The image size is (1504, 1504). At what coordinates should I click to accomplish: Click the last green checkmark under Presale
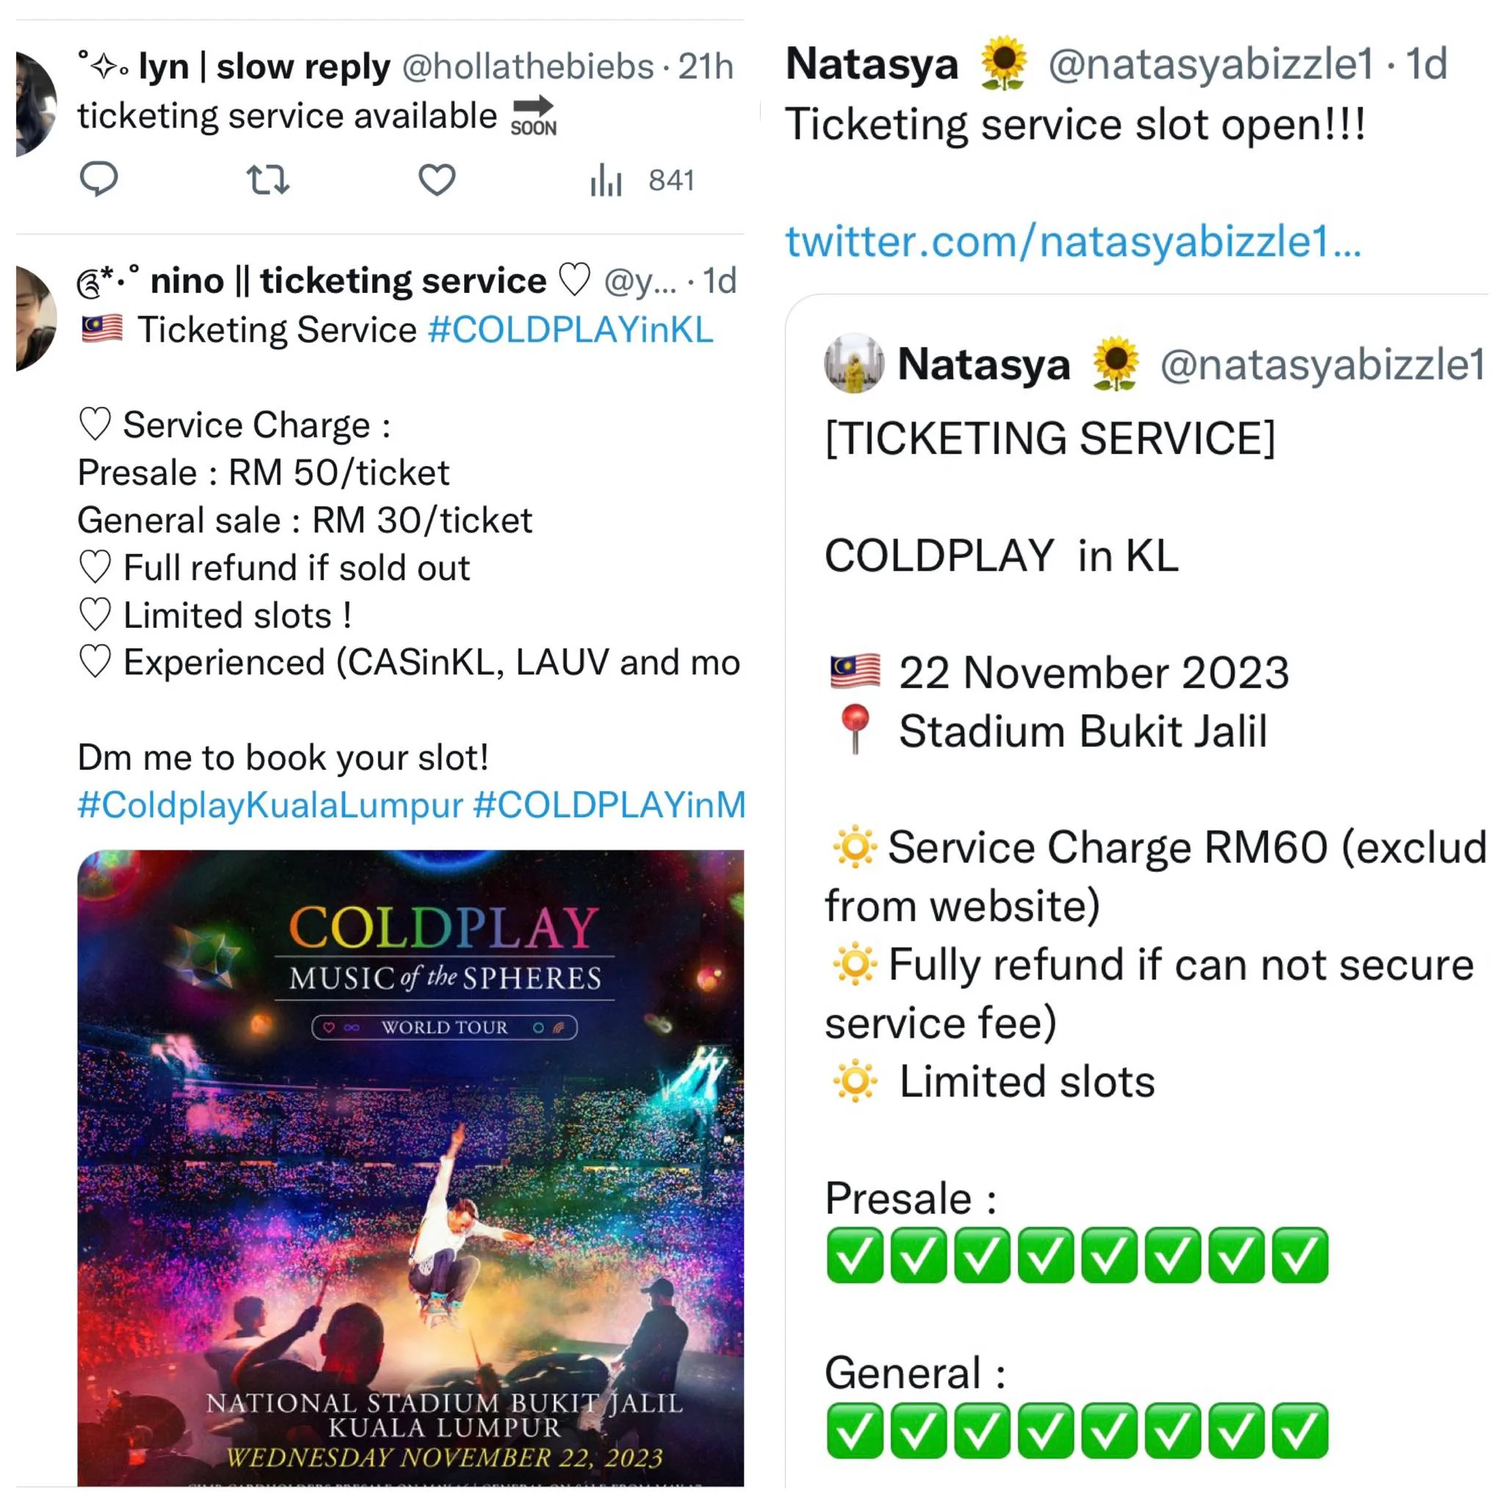click(1300, 1256)
